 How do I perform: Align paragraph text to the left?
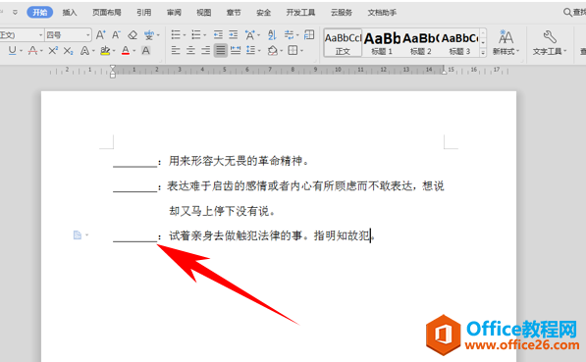tap(176, 50)
